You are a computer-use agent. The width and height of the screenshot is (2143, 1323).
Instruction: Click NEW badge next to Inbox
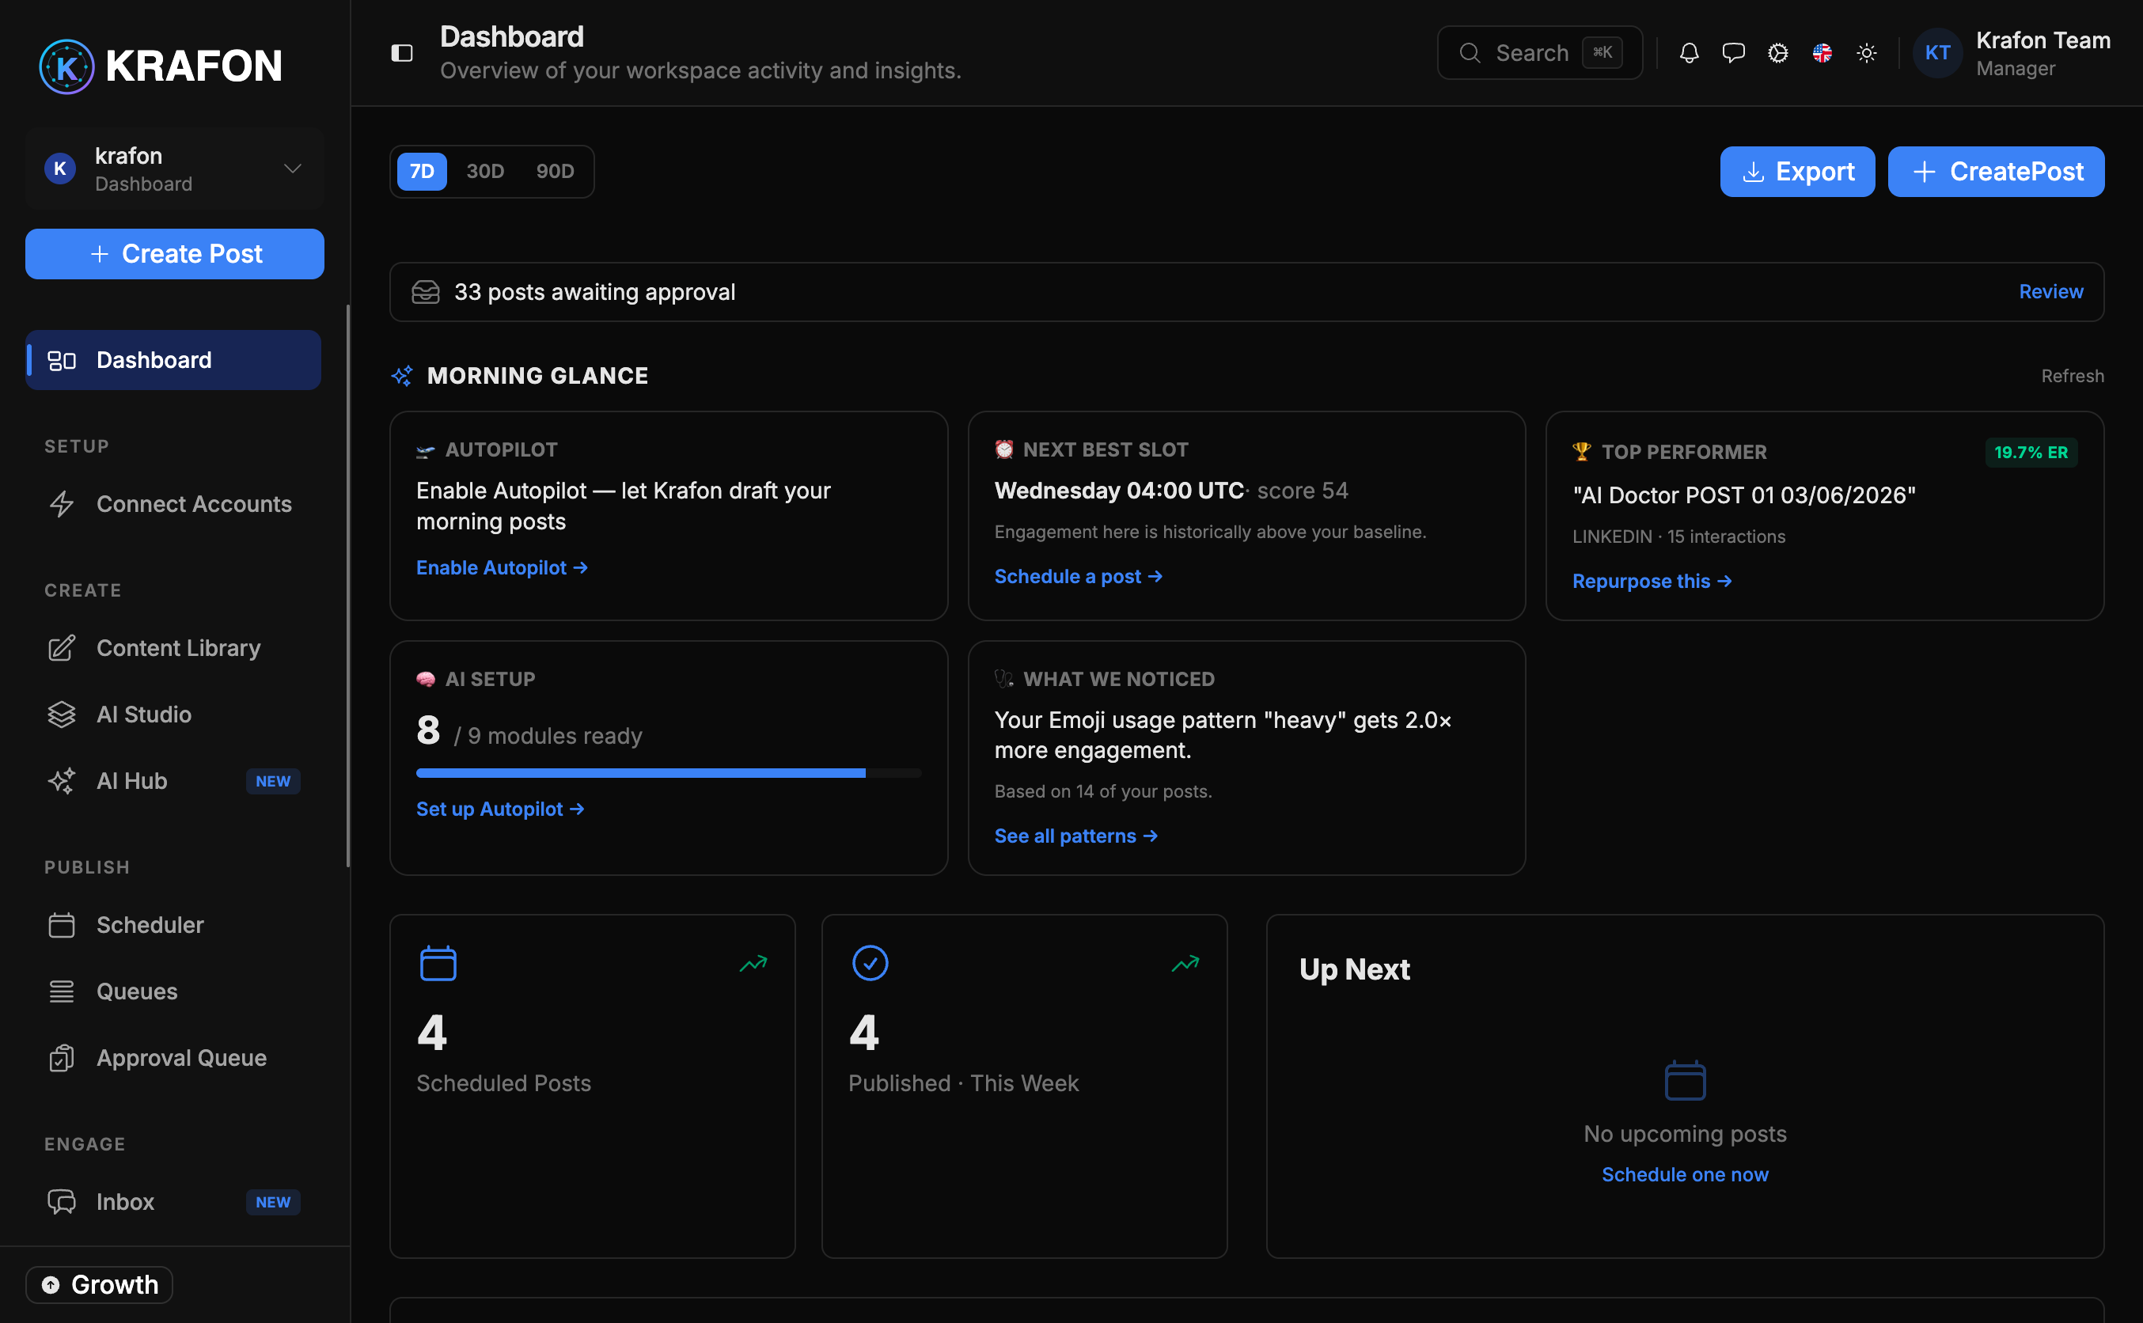[x=273, y=1202]
